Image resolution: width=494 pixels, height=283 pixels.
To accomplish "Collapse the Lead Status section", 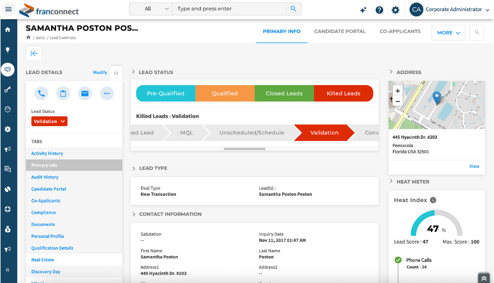I will click(133, 72).
